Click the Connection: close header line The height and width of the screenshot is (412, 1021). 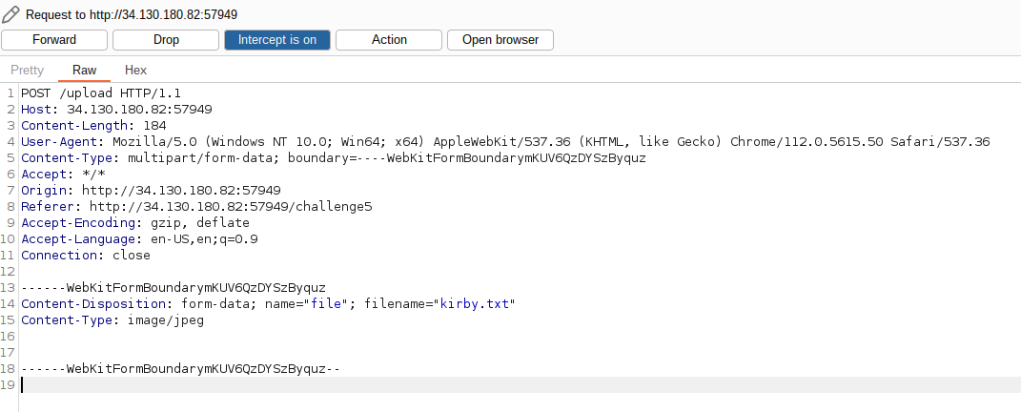86,256
